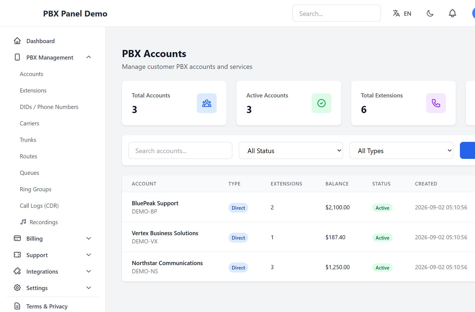Screen dimensions: 475x312
Task: Open Recordings menu item
Action: 44,222
